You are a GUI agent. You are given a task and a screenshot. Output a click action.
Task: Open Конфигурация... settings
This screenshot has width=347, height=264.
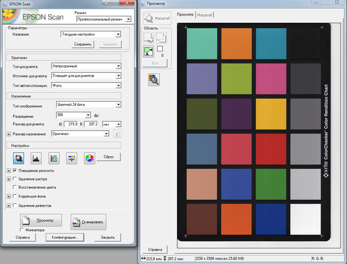click(65, 237)
